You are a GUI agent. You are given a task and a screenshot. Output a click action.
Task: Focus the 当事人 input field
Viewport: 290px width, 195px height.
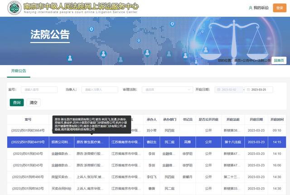[x=99, y=90]
